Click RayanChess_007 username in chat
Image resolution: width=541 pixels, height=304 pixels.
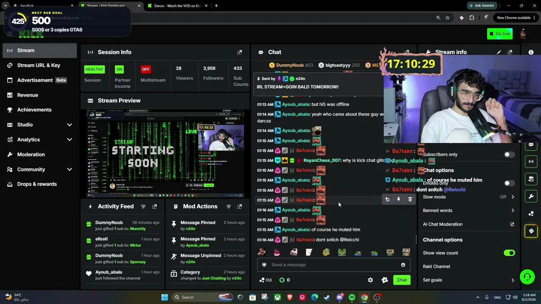[322, 160]
